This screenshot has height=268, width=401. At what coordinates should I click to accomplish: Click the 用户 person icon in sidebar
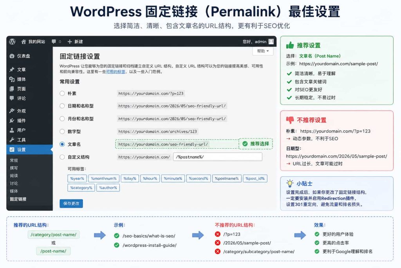click(12, 130)
